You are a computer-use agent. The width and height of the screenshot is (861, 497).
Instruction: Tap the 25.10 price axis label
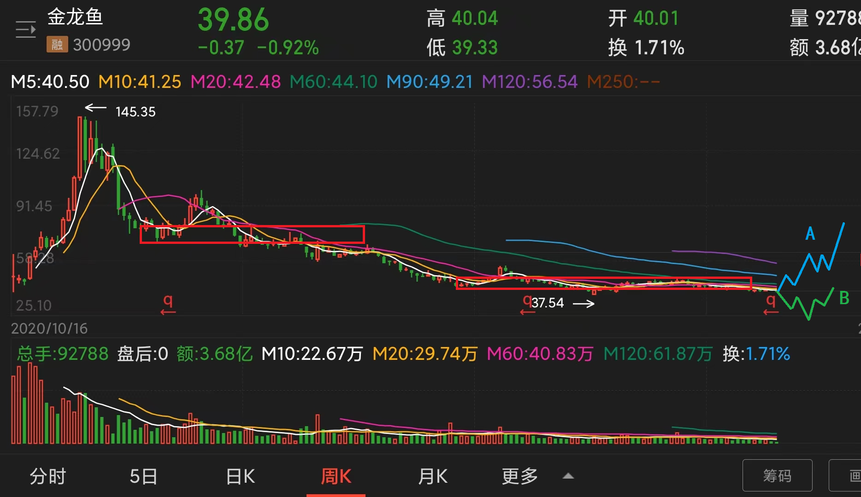click(x=34, y=306)
